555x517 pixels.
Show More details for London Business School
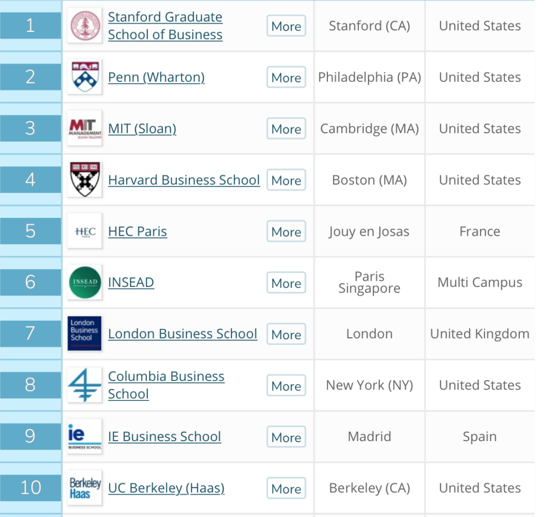pos(286,334)
